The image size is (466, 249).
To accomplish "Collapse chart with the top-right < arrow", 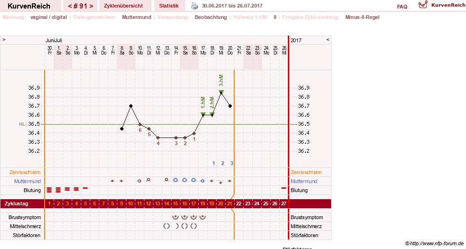I will click(328, 39).
